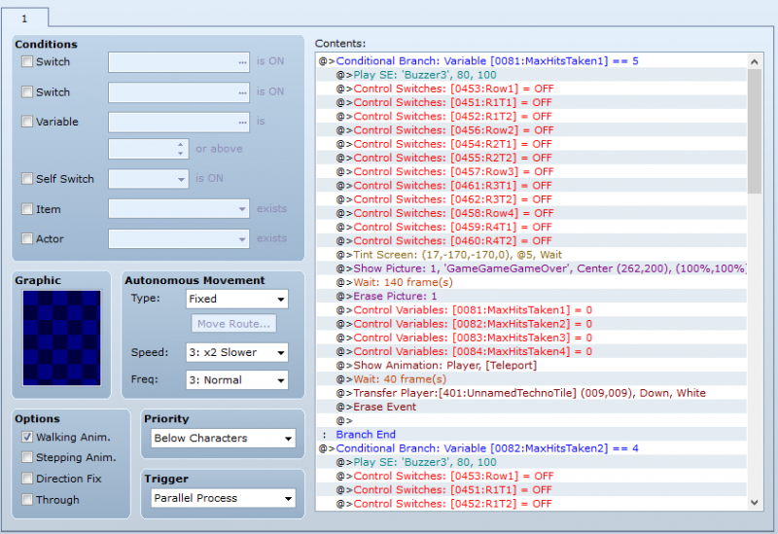Select Control Variables MaxHitsTaken2 = 0

tap(532, 324)
